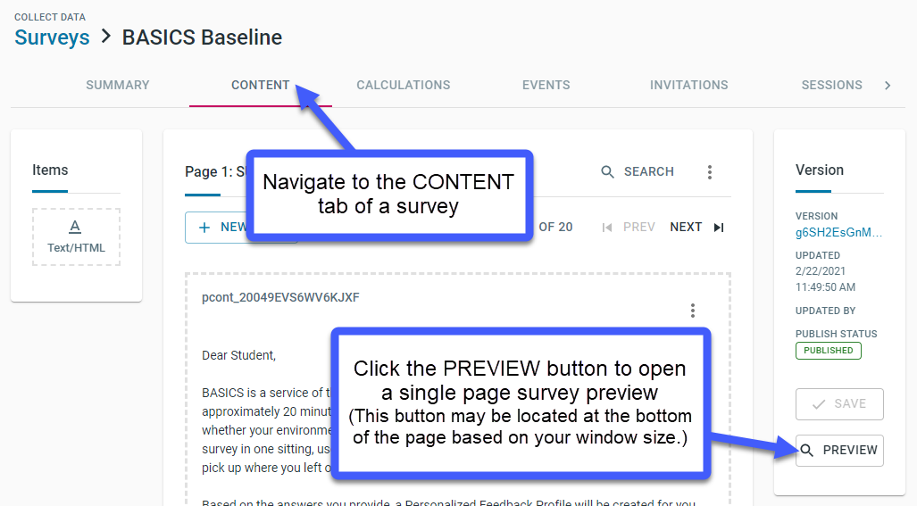Click the SAVE button
Viewport: 917px width, 506px height.
tap(839, 403)
